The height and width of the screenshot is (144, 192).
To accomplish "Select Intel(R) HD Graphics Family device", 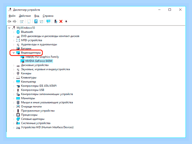I will pyautogui.click(x=42, y=57).
